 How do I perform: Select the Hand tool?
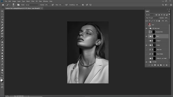(x=2, y=70)
